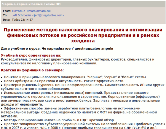This screenshot has width=166, height=129.
Task: Click the Today 22:14:57 date value
Action: [x=22, y=20]
